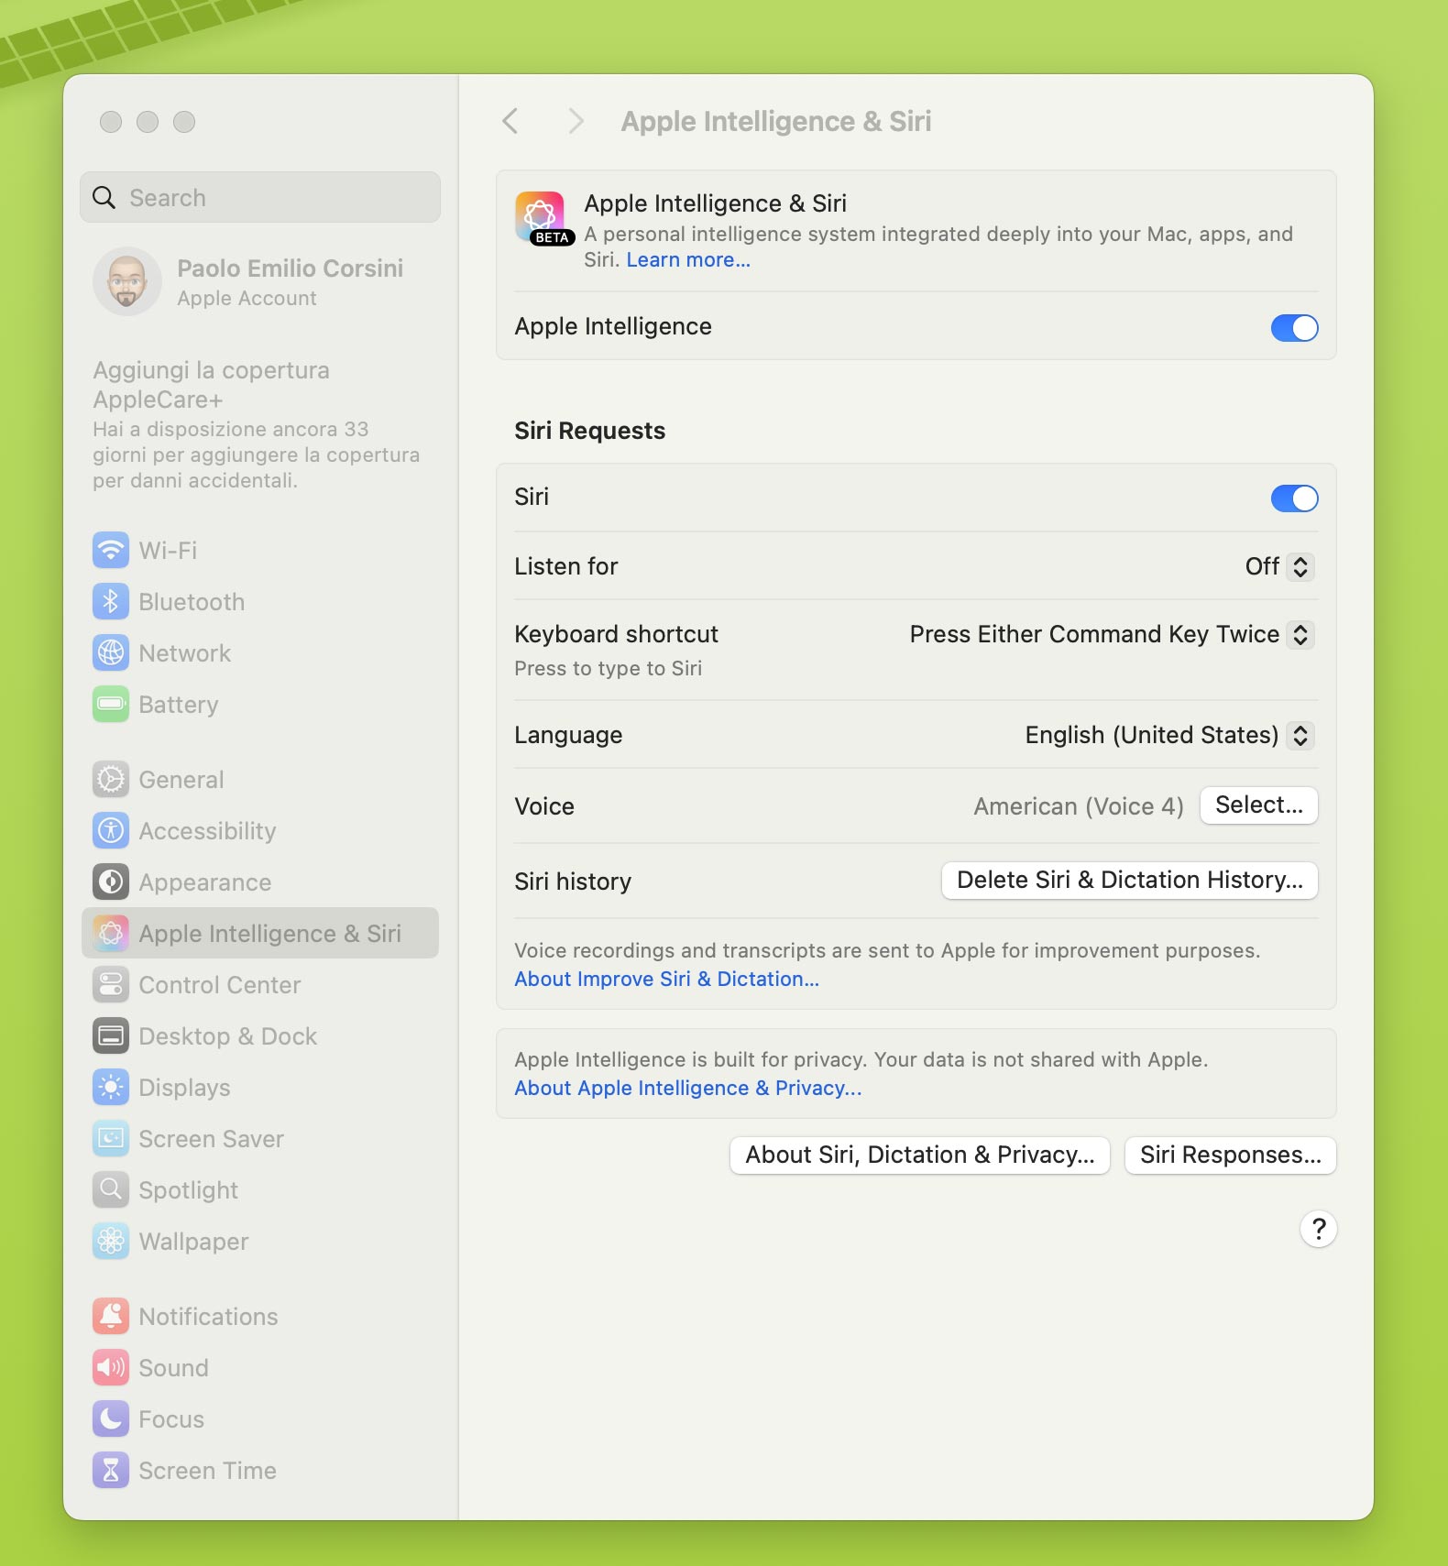The width and height of the screenshot is (1448, 1566).
Task: Open Siri Responses… options
Action: (x=1230, y=1155)
